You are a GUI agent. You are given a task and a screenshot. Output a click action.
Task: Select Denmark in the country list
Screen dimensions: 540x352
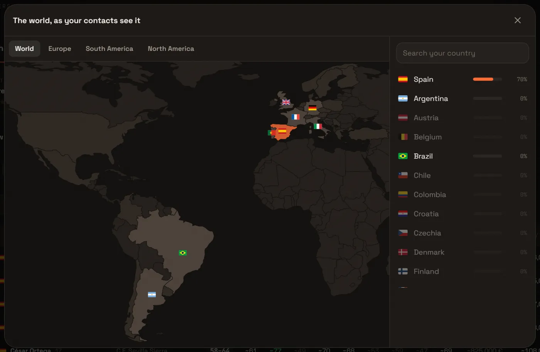(462, 252)
